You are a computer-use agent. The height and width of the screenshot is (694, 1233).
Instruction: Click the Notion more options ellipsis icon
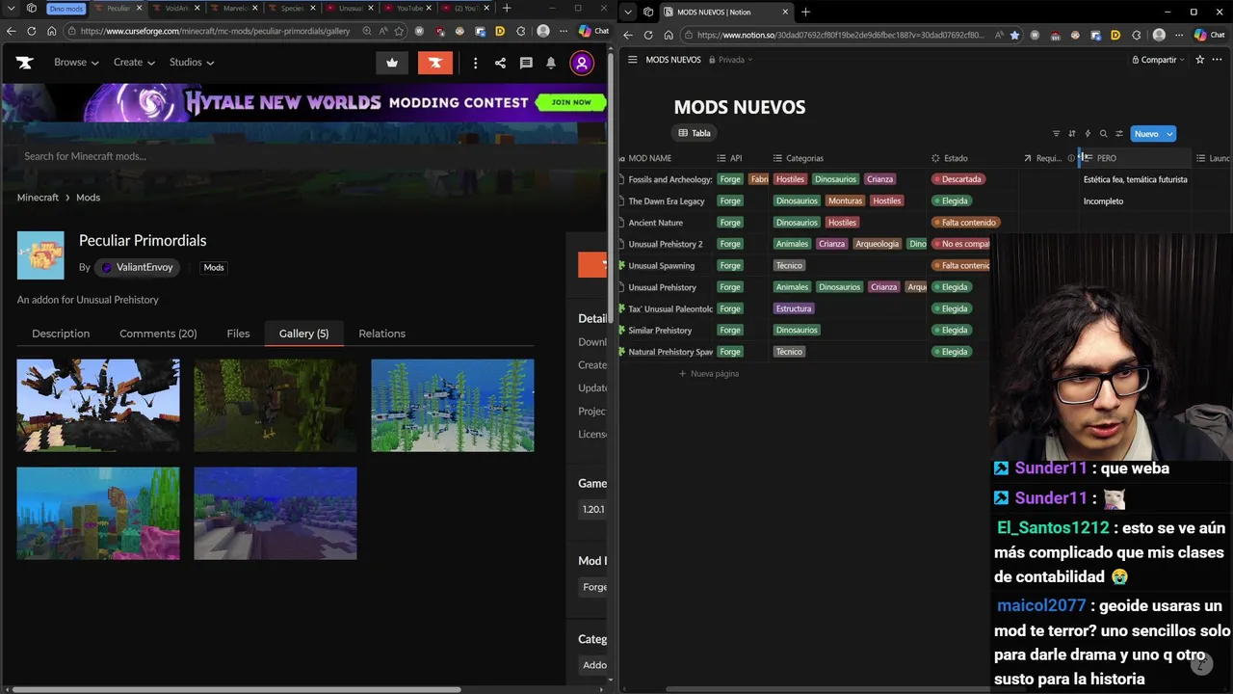pyautogui.click(x=1218, y=60)
